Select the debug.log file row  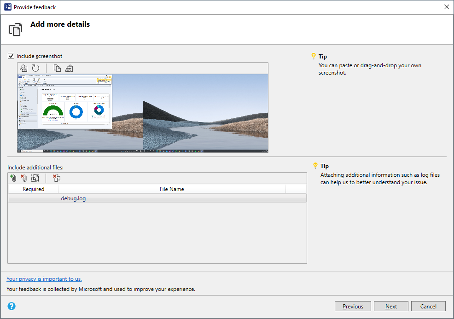pos(157,198)
